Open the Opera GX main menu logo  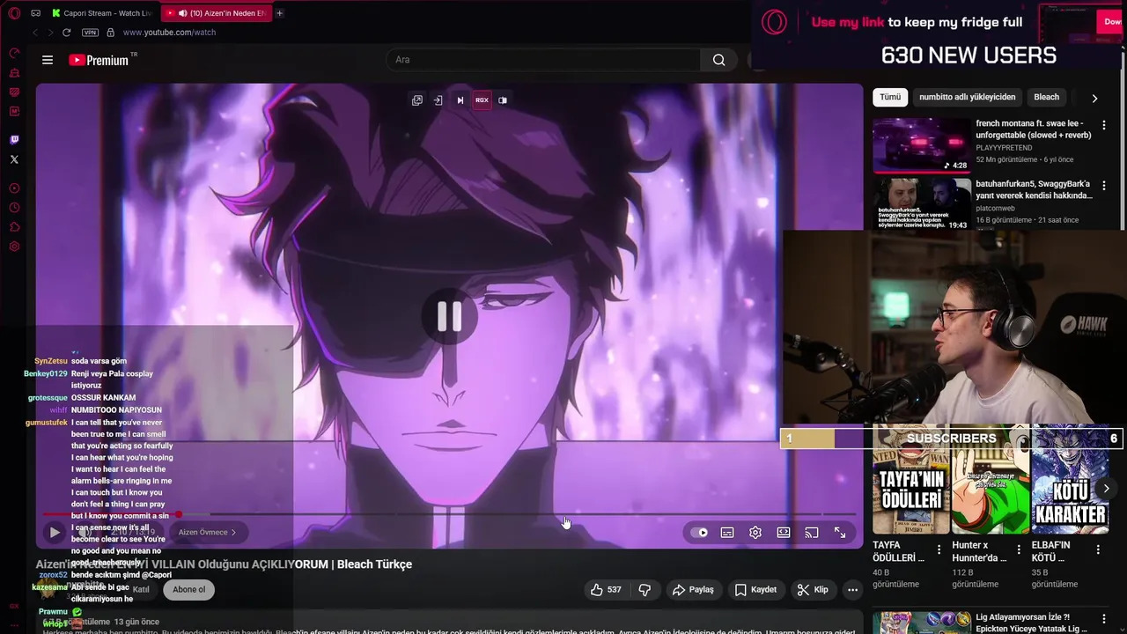pyautogui.click(x=14, y=13)
